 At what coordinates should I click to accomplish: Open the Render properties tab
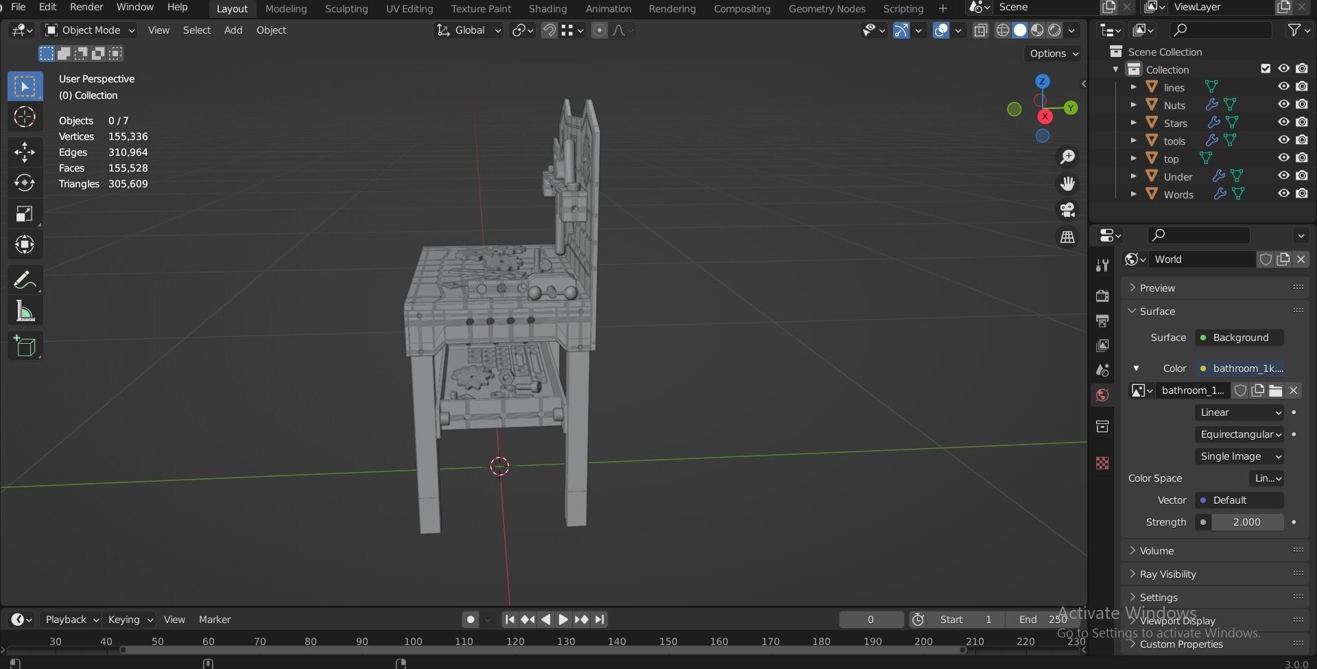pos(1102,296)
